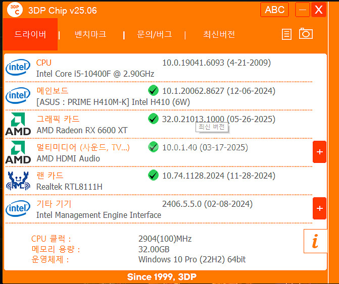Click the text list copy icon
Image resolution: width=339 pixels, height=284 pixels.
click(x=286, y=34)
